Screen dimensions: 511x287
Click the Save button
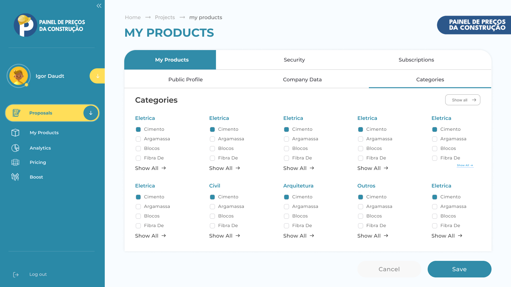(x=459, y=269)
